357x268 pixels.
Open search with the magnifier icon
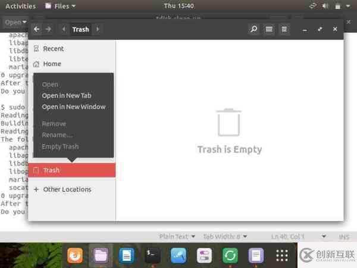253,29
